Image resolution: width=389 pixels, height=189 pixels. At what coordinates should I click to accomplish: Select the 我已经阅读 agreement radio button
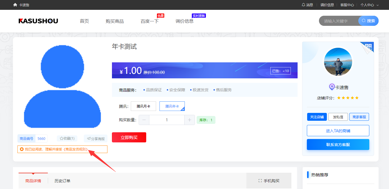pos(22,149)
